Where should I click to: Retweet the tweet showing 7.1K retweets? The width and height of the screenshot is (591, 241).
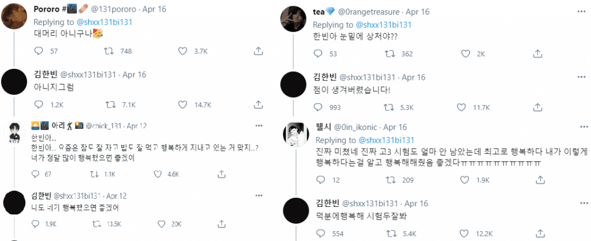coord(107,105)
